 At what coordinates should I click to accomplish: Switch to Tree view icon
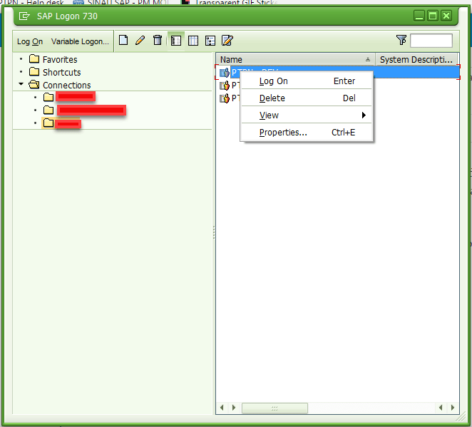click(x=210, y=41)
